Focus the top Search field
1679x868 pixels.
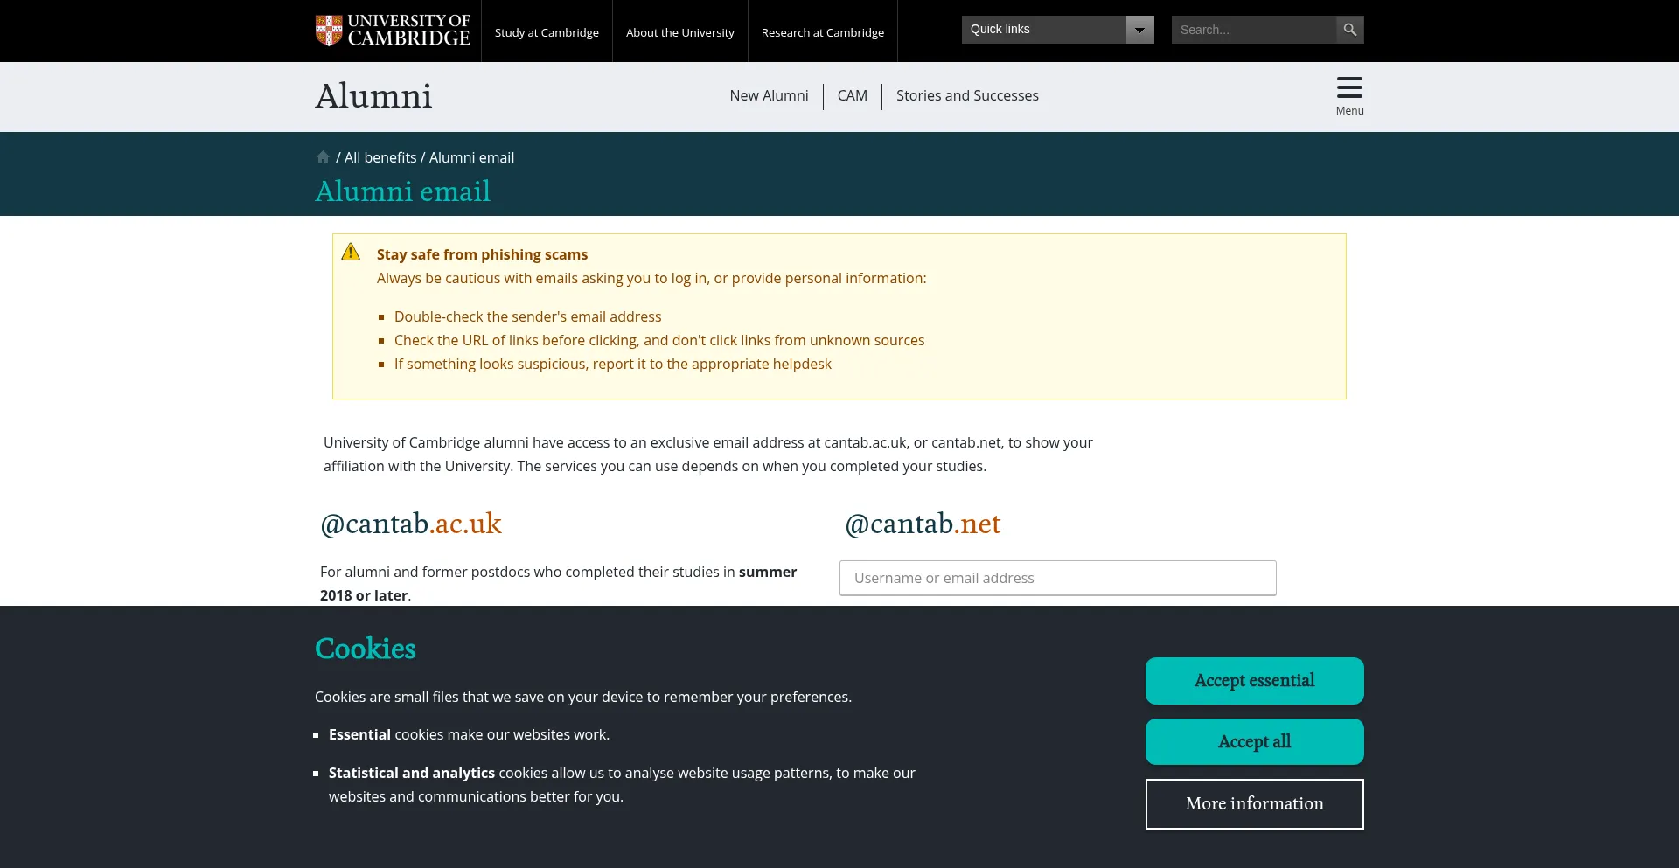coord(1254,30)
